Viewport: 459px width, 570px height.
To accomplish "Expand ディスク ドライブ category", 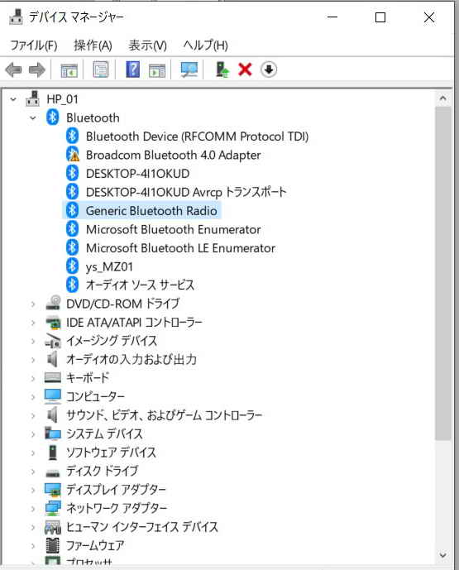I will pos(33,471).
